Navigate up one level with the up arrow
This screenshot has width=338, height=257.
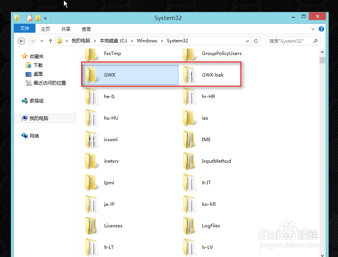click(x=50, y=41)
